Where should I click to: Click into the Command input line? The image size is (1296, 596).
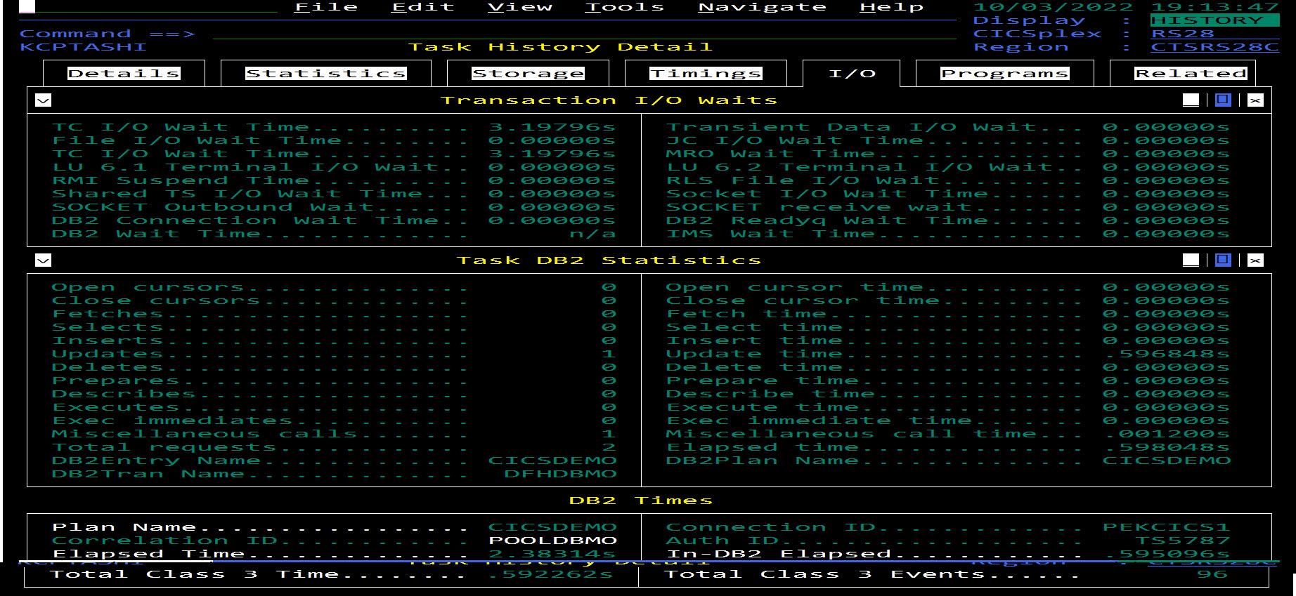pos(583,34)
